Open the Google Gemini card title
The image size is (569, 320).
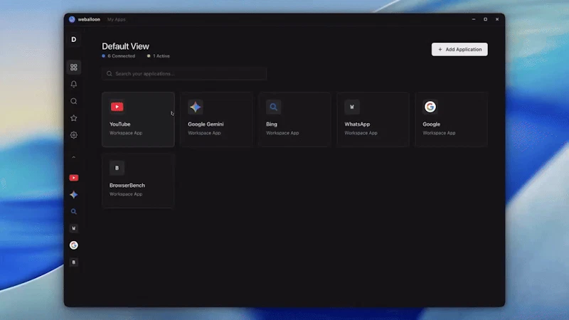[x=206, y=124]
